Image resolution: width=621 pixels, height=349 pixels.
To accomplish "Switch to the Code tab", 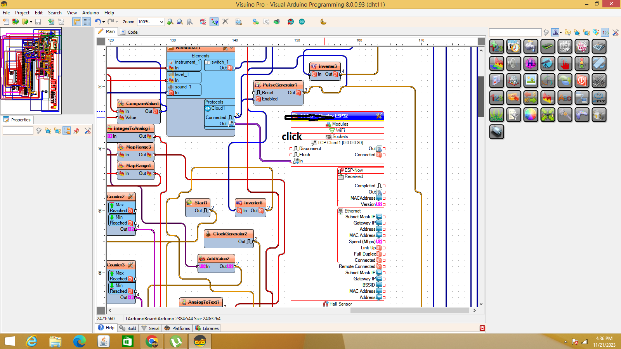I will tap(132, 31).
